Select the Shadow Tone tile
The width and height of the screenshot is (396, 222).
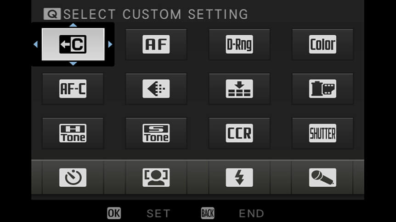click(156, 133)
